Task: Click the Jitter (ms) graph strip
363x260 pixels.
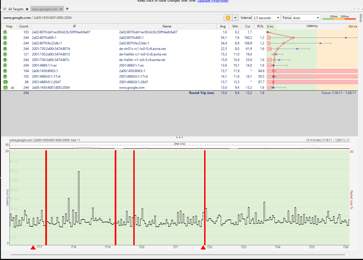Action: click(179, 146)
